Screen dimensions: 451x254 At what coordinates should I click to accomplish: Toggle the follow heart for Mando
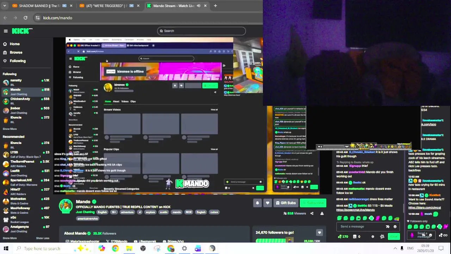coord(268,203)
